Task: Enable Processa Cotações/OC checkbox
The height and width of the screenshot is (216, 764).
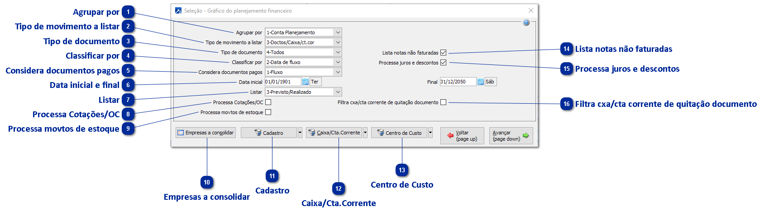Action: [268, 102]
